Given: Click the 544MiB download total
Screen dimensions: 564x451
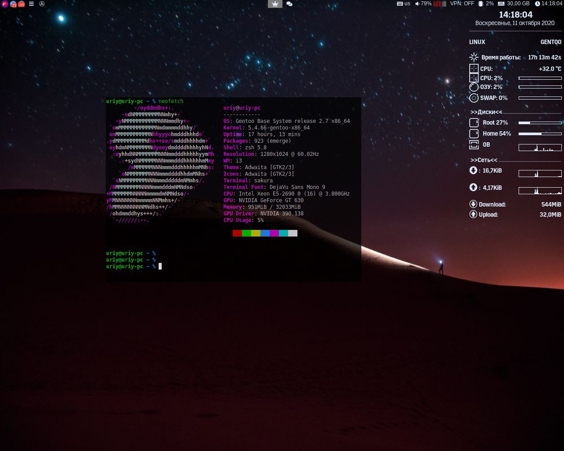Looking at the screenshot, I should 551,204.
